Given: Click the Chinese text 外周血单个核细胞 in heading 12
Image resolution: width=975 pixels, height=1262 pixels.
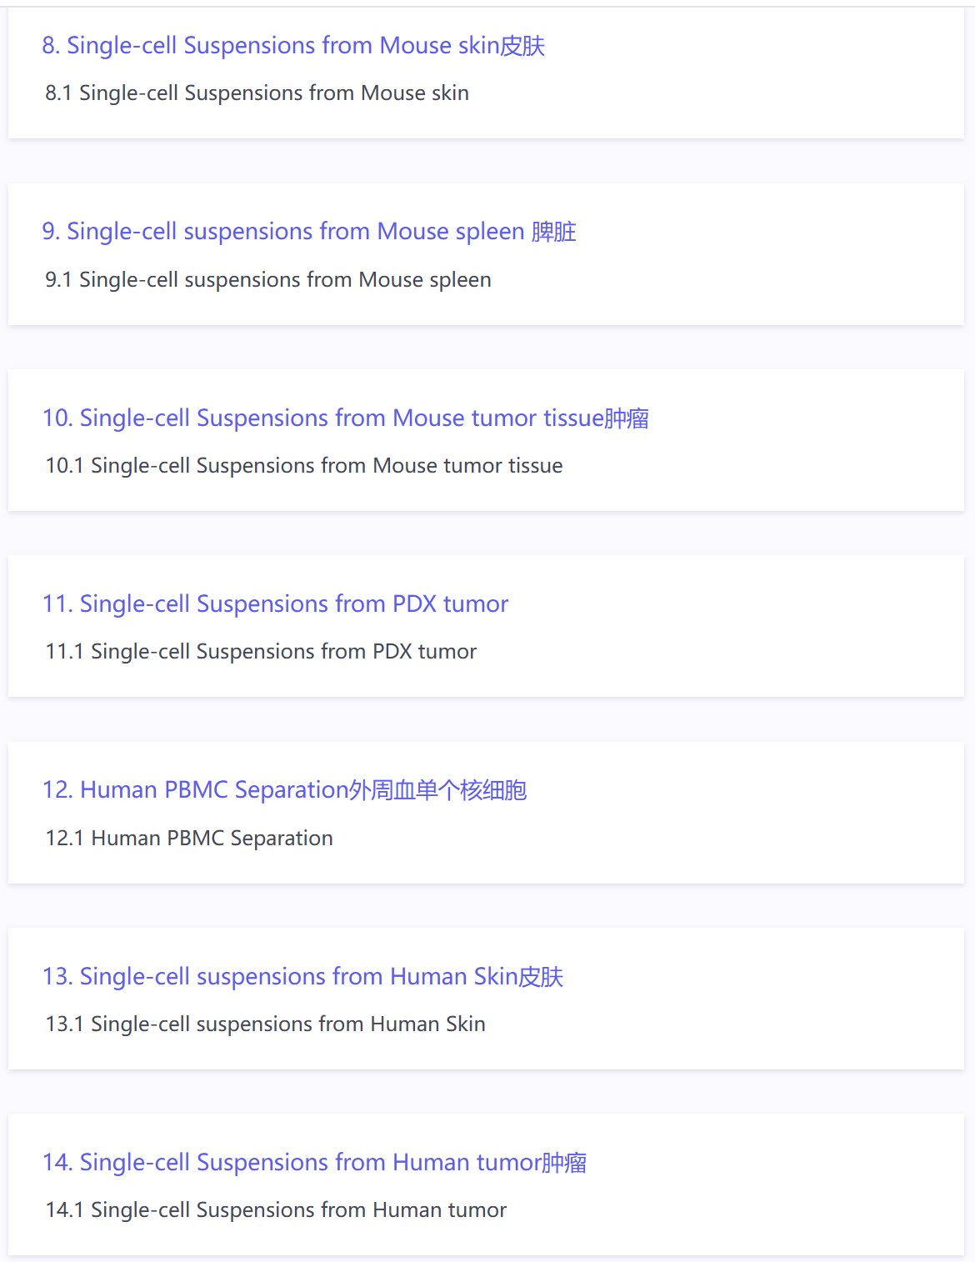Looking at the screenshot, I should click(437, 789).
